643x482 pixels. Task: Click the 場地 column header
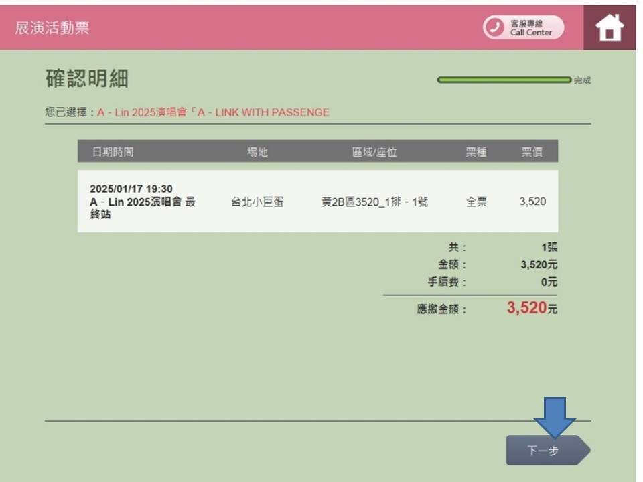257,152
